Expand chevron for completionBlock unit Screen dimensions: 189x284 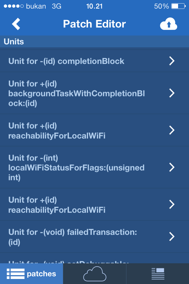click(x=172, y=61)
